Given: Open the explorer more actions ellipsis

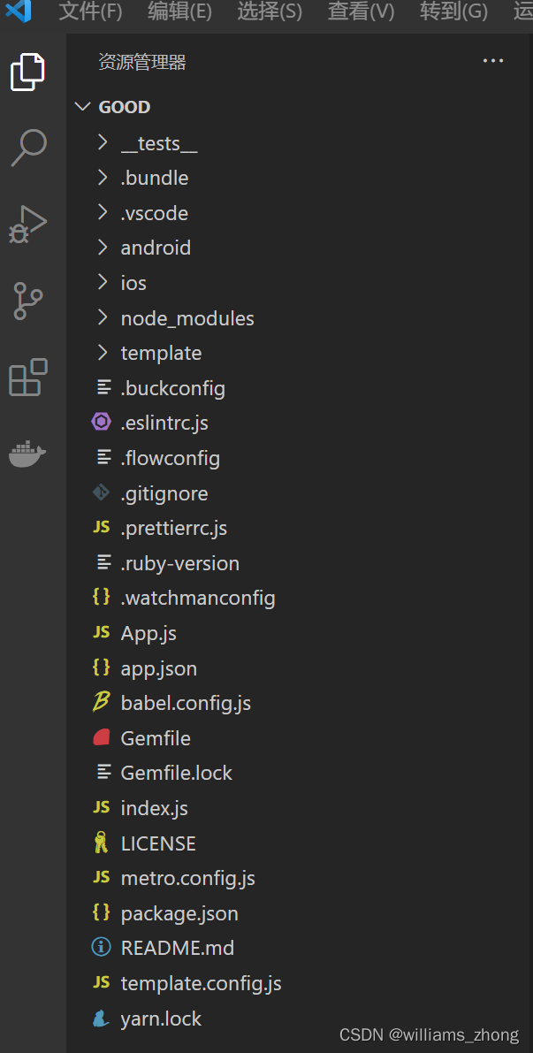Looking at the screenshot, I should [x=492, y=61].
